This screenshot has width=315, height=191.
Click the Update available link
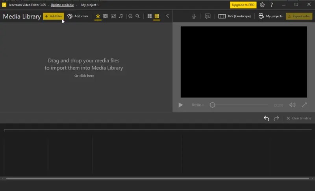click(x=62, y=5)
